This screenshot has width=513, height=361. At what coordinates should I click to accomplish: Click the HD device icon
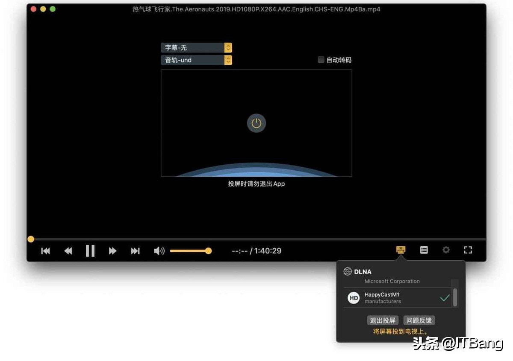[x=354, y=298]
